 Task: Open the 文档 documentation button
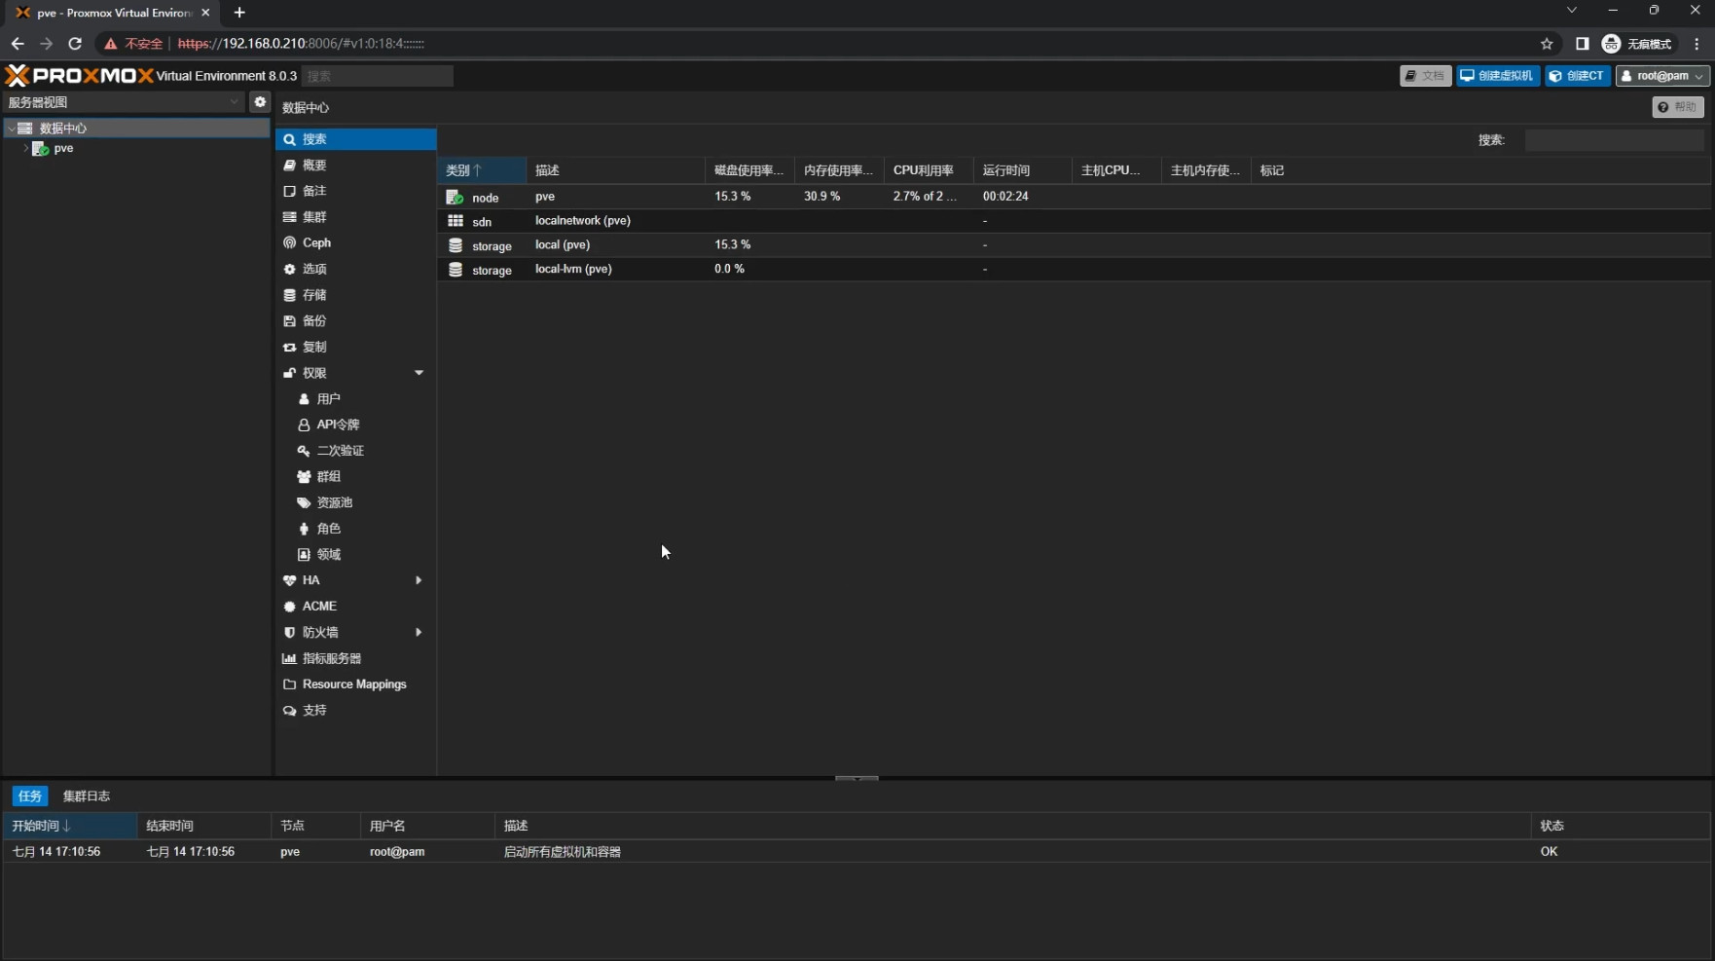[1425, 76]
